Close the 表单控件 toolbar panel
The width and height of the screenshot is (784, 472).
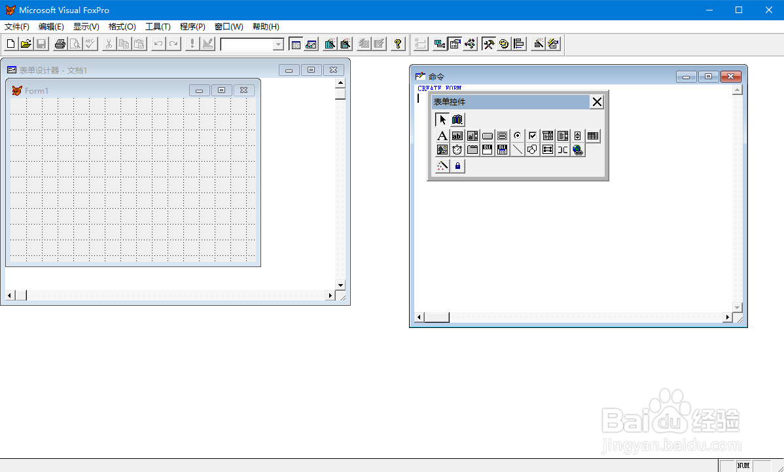click(x=597, y=102)
